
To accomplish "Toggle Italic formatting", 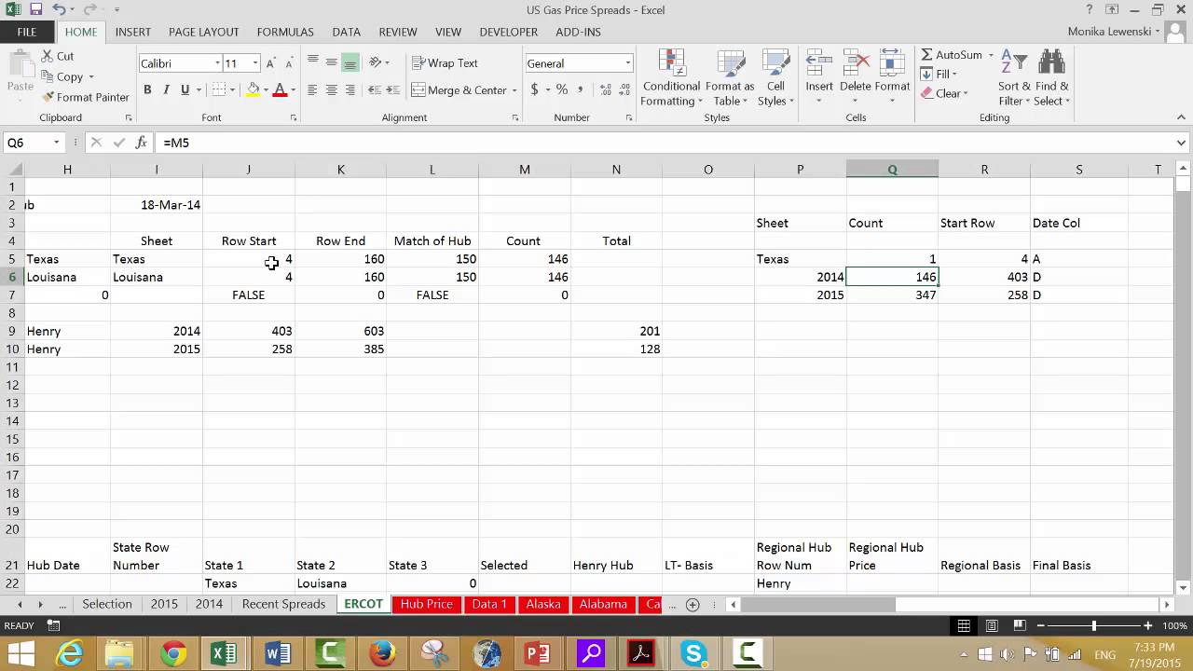I will coord(166,89).
